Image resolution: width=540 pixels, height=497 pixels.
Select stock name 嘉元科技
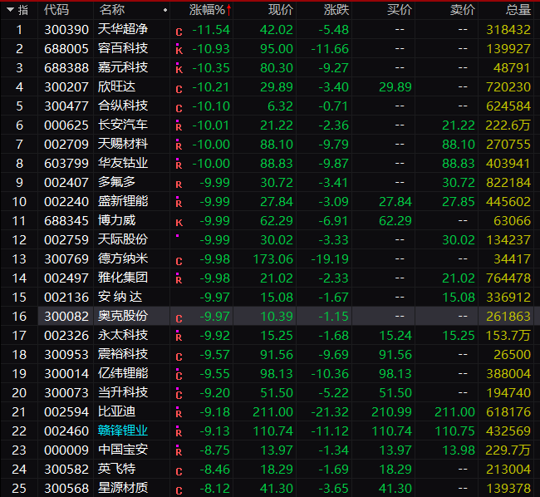pos(123,67)
